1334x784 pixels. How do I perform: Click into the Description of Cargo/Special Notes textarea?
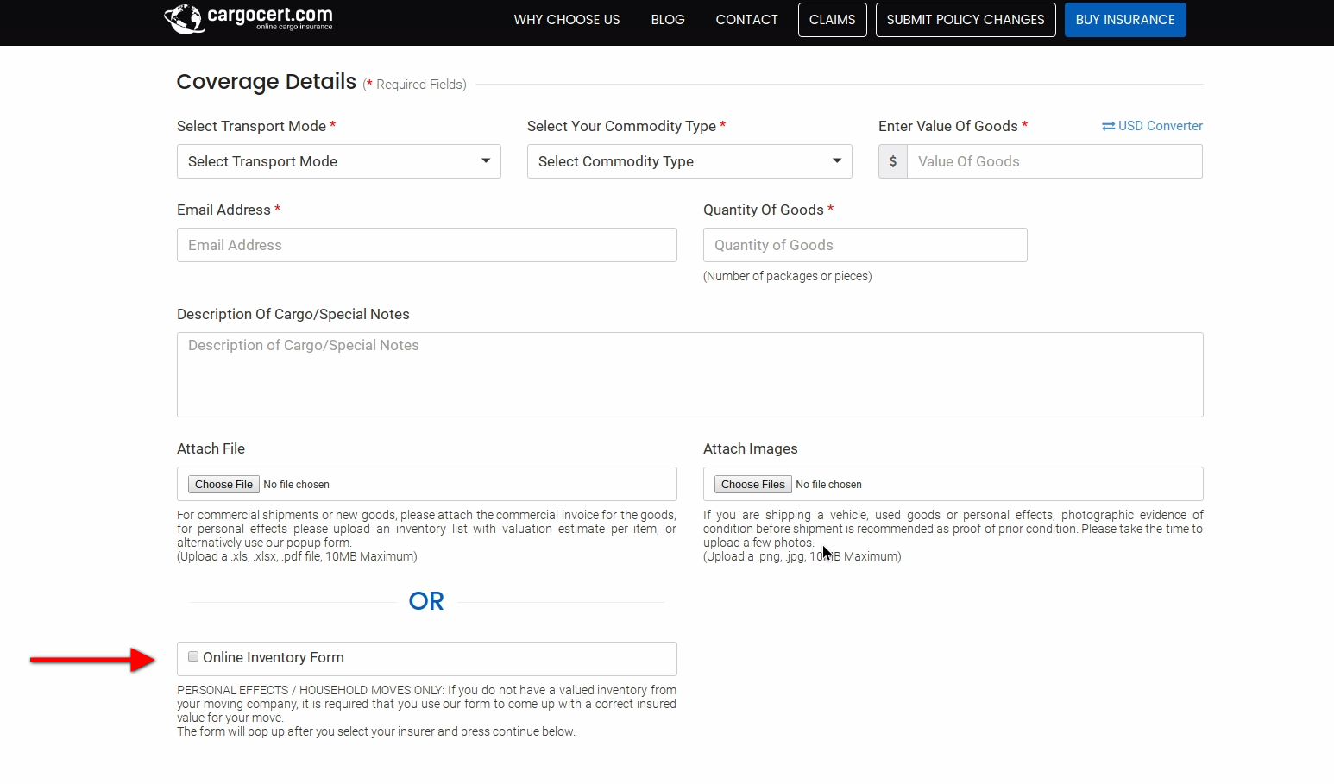[x=690, y=374]
